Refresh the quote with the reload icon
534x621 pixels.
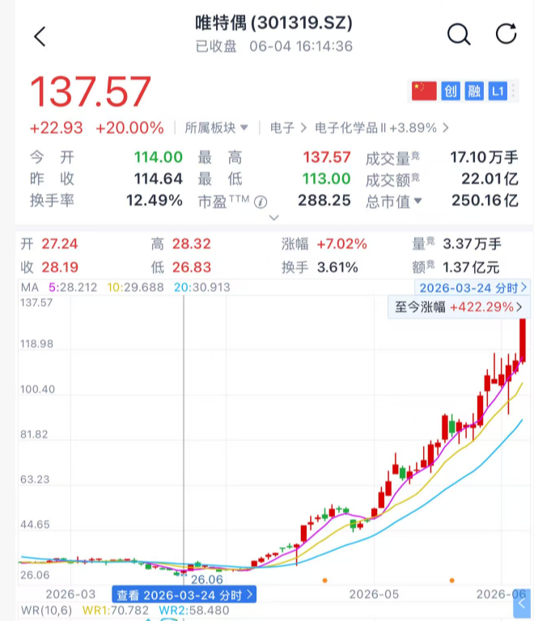coord(506,33)
